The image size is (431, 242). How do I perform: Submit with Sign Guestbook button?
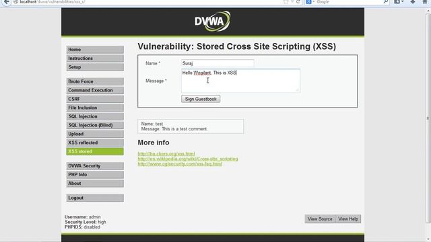201,99
